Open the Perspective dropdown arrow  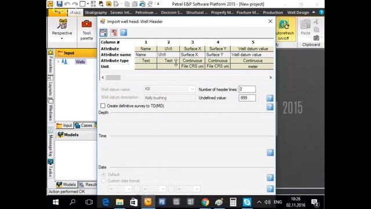62,38
